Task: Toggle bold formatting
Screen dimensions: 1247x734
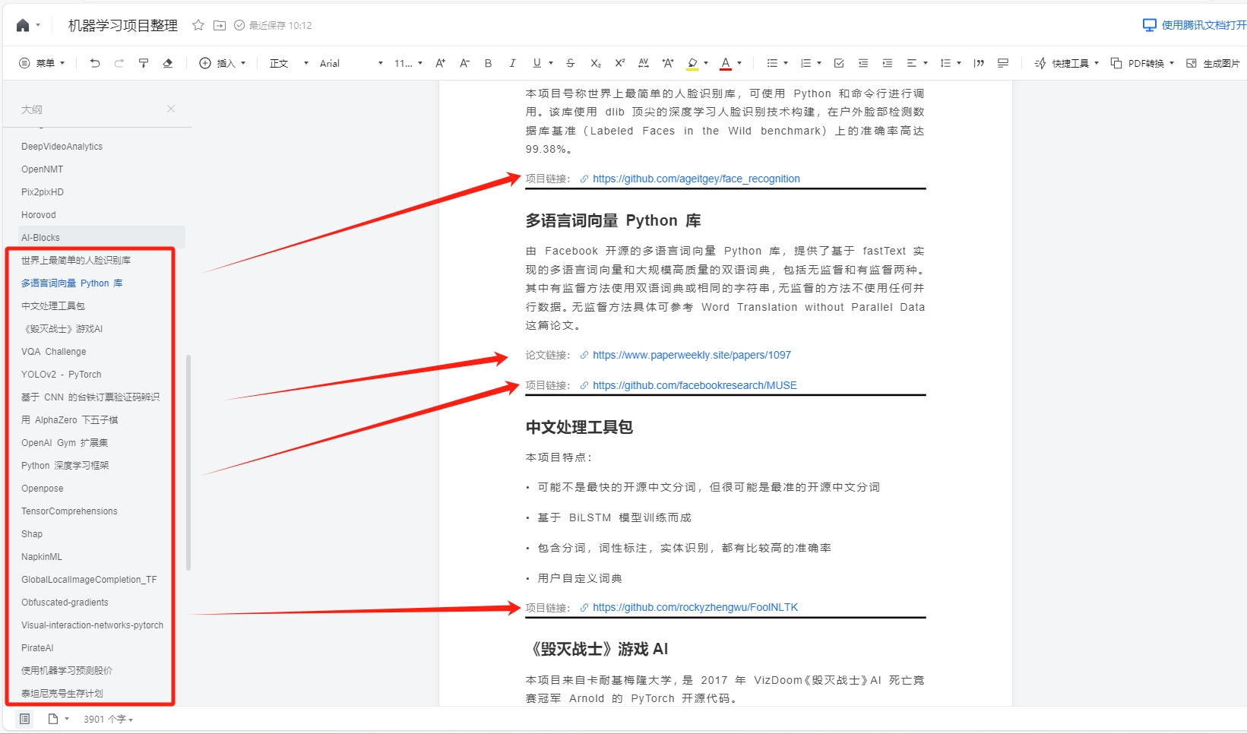Action: (489, 63)
